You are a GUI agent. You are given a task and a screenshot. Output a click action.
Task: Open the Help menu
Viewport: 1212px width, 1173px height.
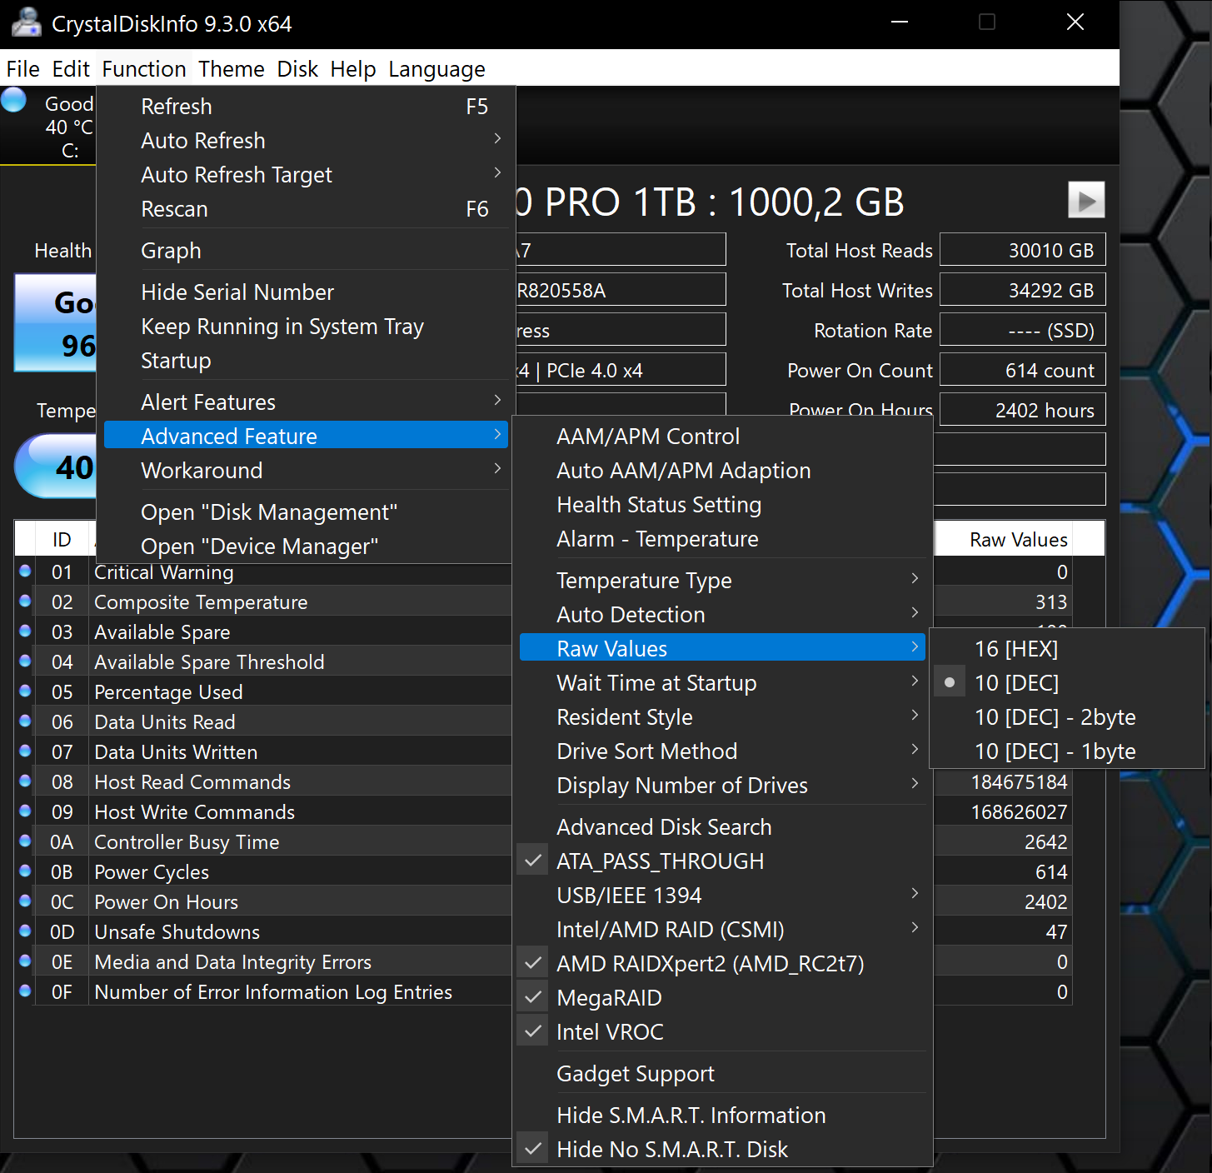pyautogui.click(x=353, y=68)
